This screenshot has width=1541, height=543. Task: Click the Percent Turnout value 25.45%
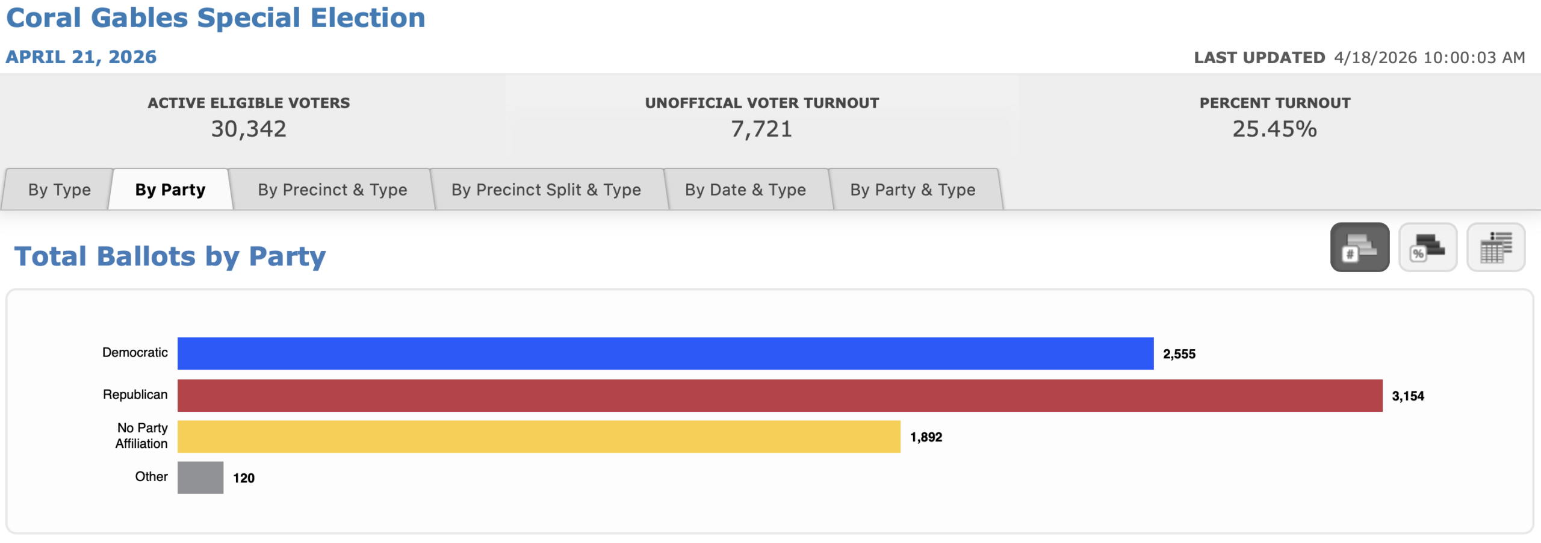point(1274,129)
